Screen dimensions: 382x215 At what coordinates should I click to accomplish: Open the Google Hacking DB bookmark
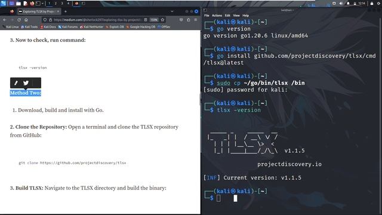tap(141, 27)
